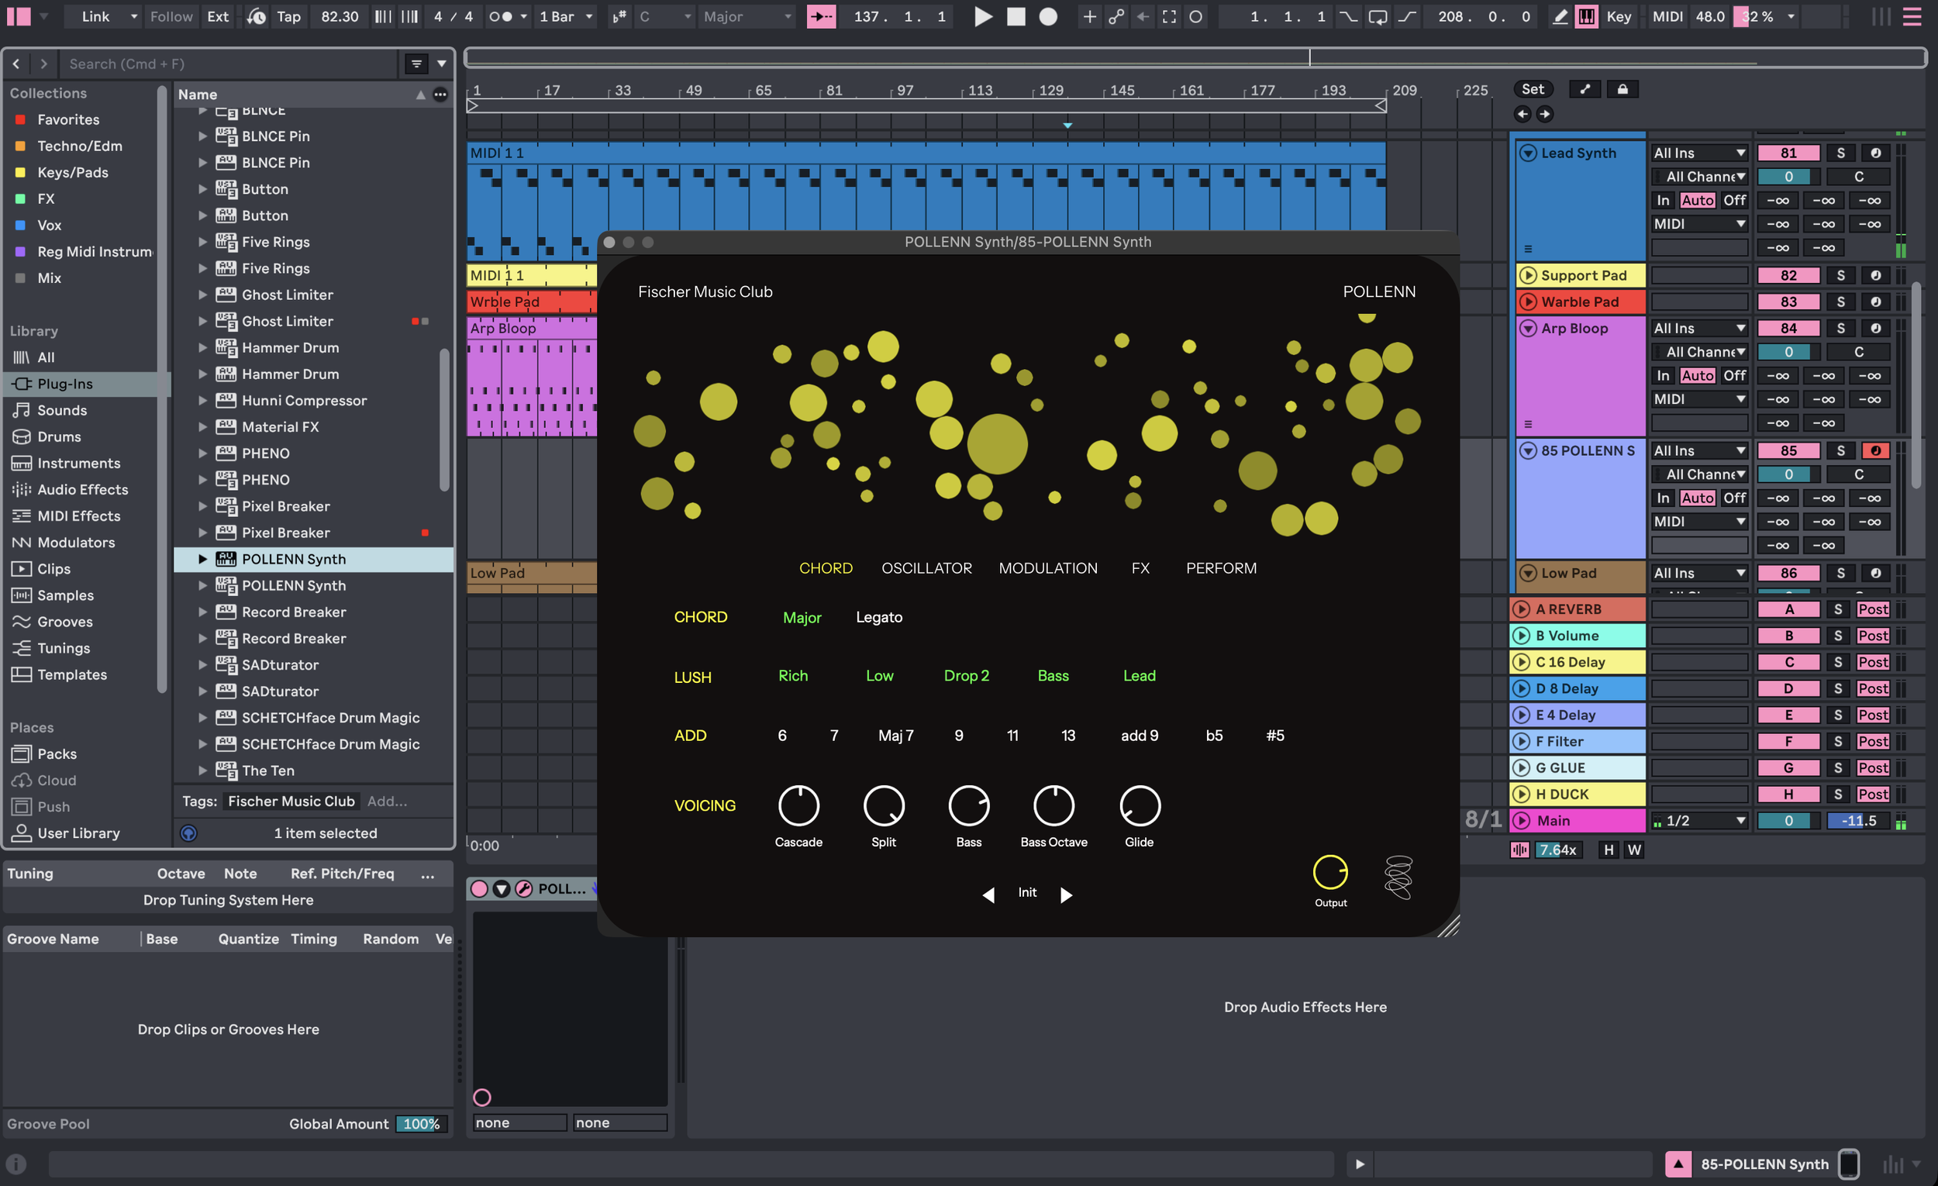Switch to the OSCILLATOR tab
The width and height of the screenshot is (1938, 1186).
pos(926,568)
